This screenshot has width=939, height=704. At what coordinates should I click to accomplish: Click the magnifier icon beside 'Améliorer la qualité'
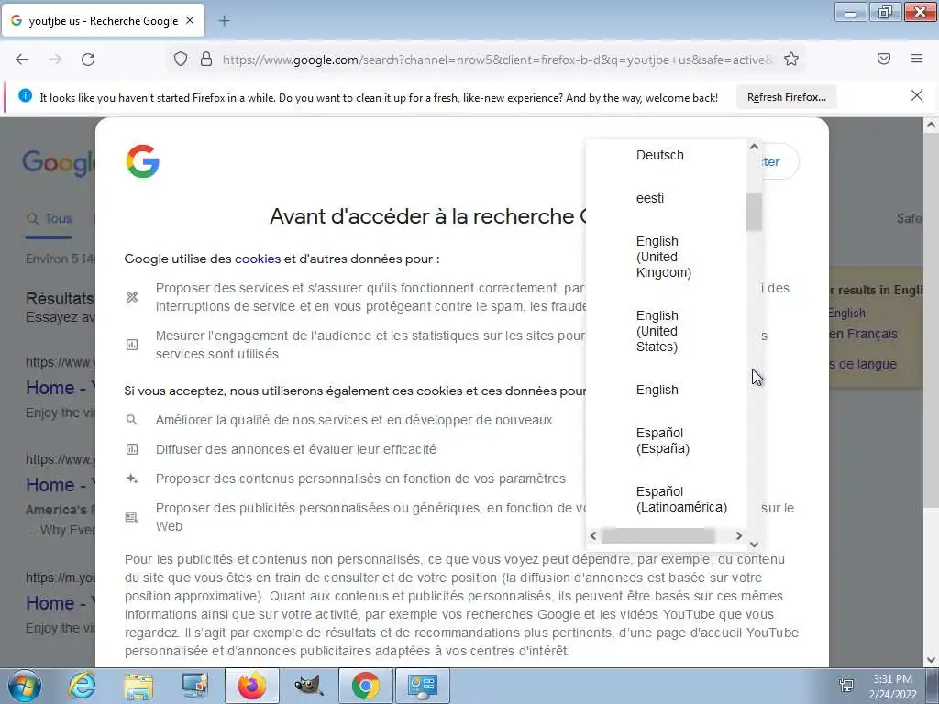point(132,420)
